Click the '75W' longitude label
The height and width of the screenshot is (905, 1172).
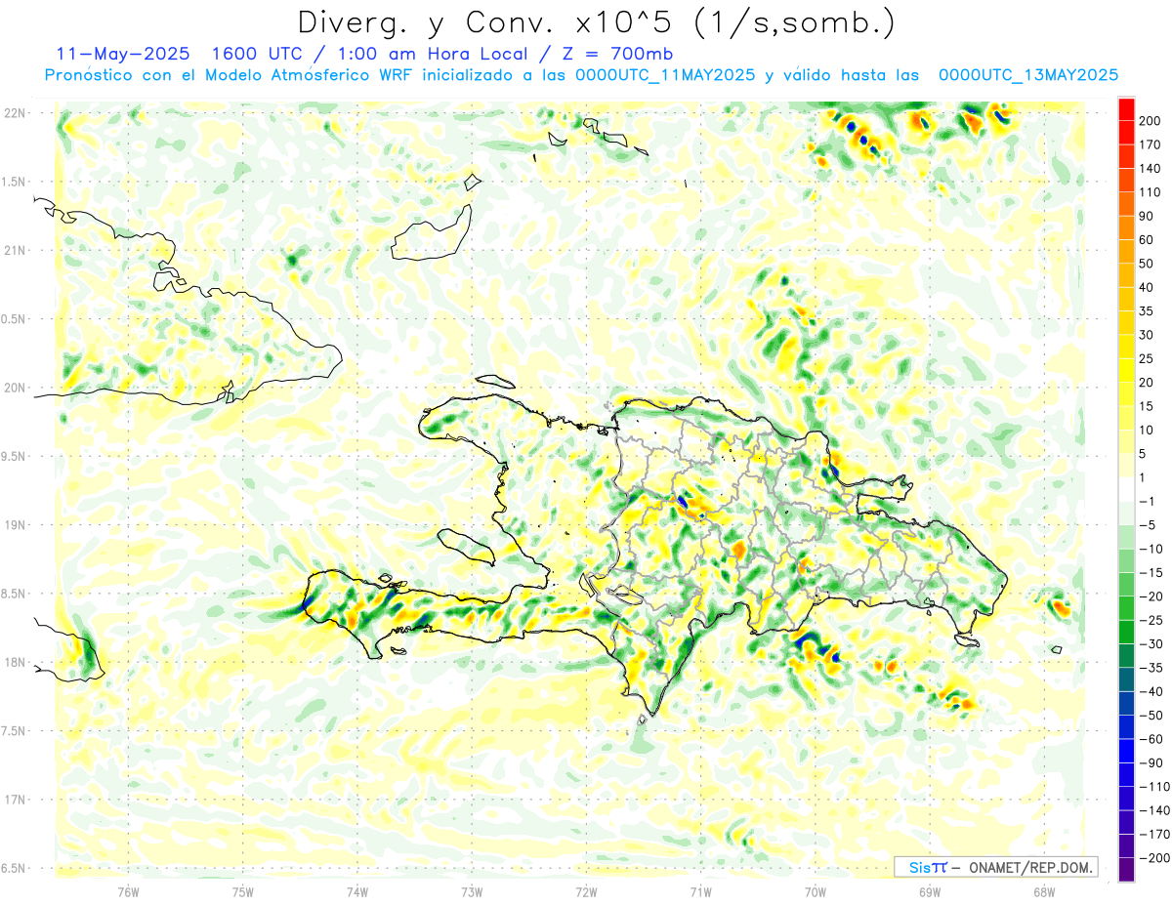[x=243, y=891]
